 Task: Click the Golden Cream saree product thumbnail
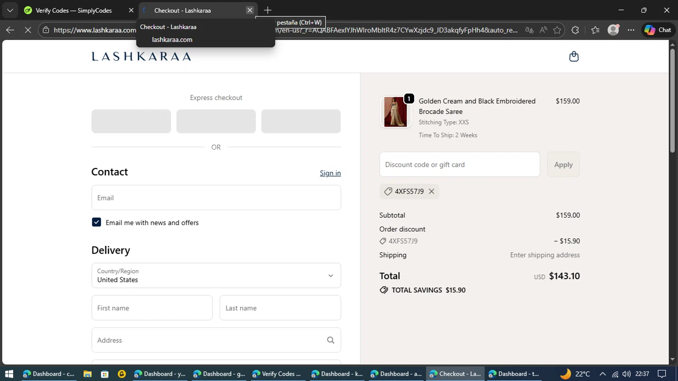395,112
